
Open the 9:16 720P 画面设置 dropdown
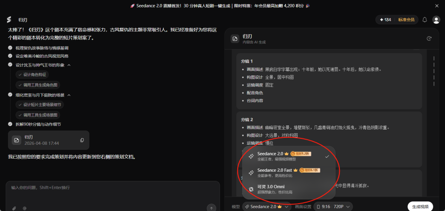tap(333, 206)
